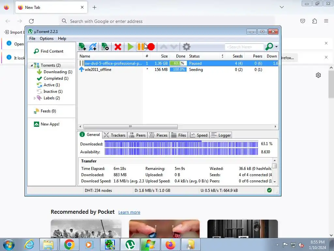Click the U: 0.5 kB/s status bar entry
334x251 pixels.
coord(219,191)
